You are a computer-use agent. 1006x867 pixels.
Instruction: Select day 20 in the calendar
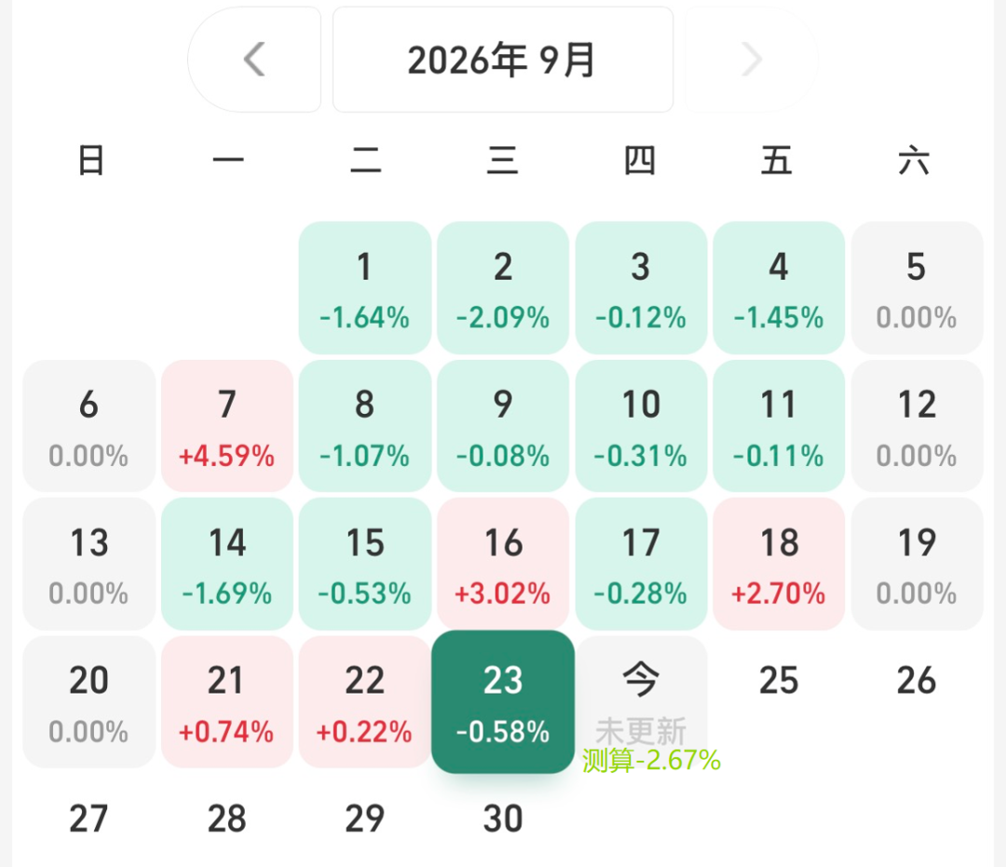pos(88,702)
